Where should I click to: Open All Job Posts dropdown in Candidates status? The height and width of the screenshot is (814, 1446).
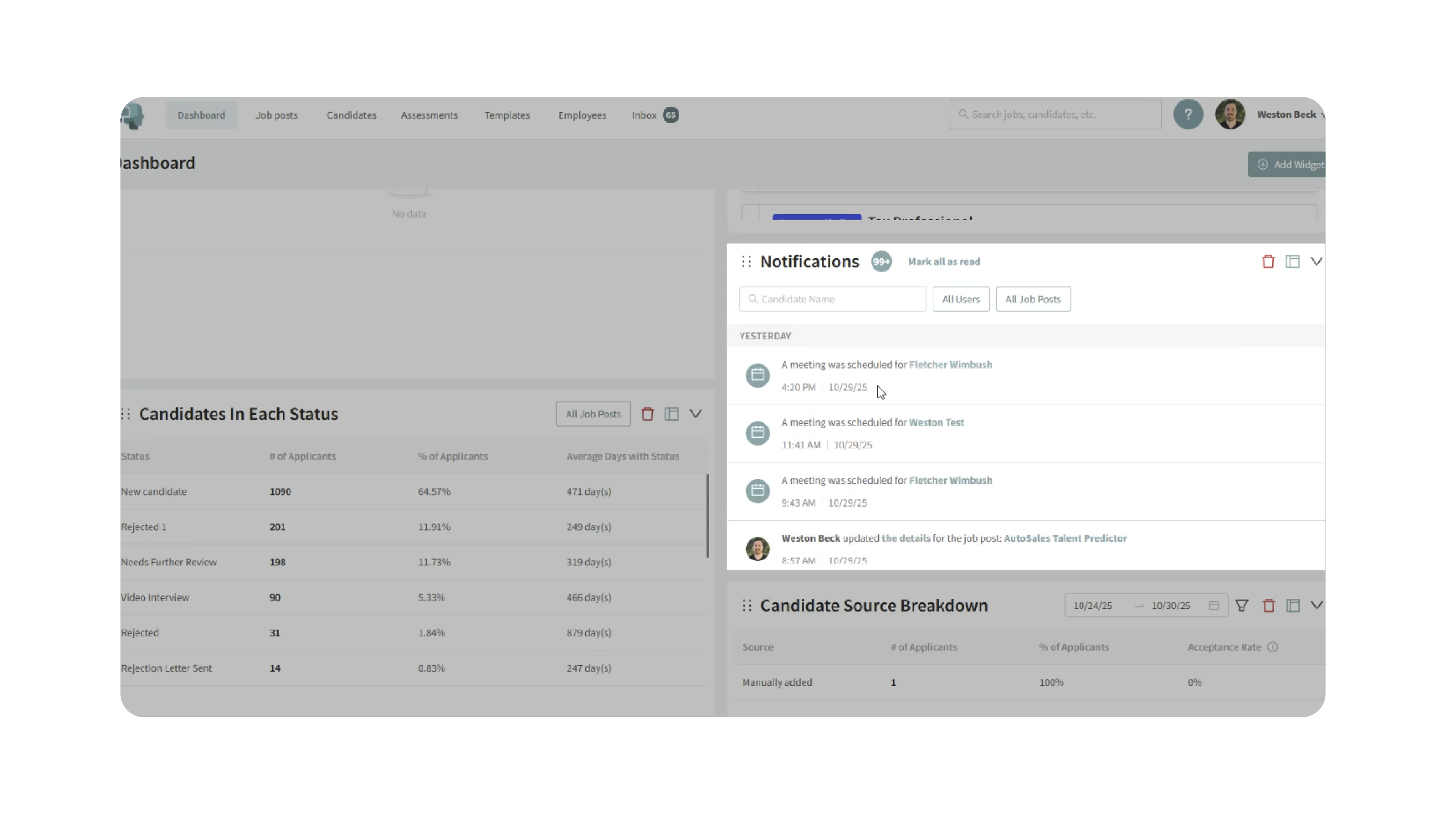click(x=593, y=414)
